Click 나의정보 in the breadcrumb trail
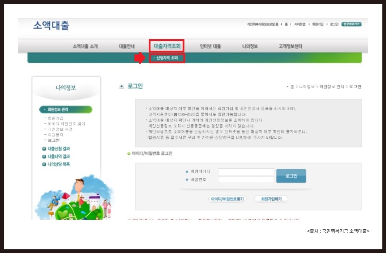This screenshot has height=254, width=386. click(307, 87)
